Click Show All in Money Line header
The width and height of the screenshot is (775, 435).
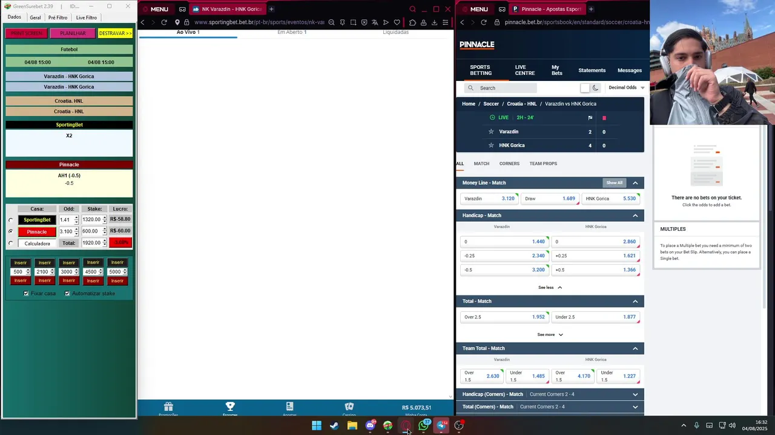click(615, 183)
